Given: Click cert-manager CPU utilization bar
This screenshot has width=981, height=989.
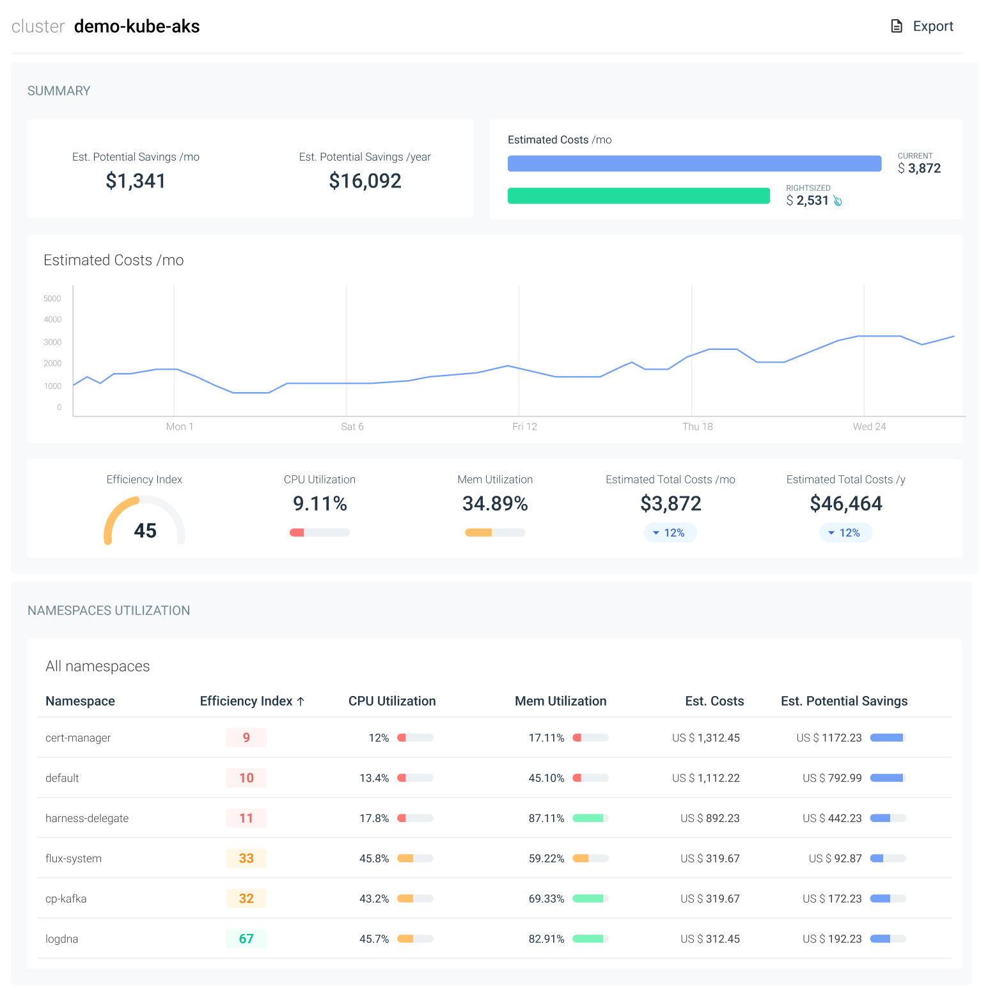Looking at the screenshot, I should pyautogui.click(x=415, y=738).
